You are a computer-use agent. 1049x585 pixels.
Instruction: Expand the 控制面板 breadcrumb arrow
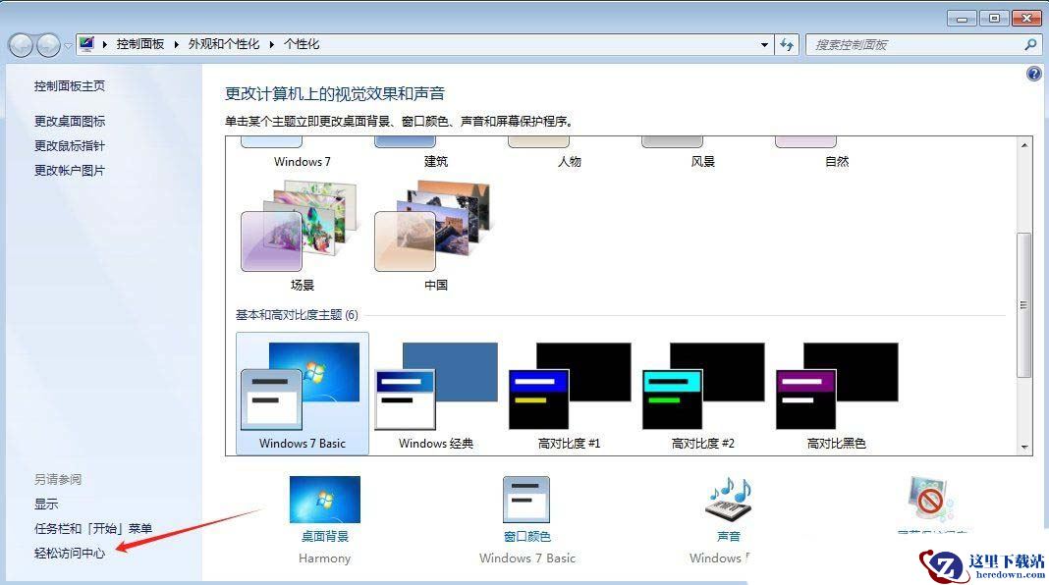[176, 45]
